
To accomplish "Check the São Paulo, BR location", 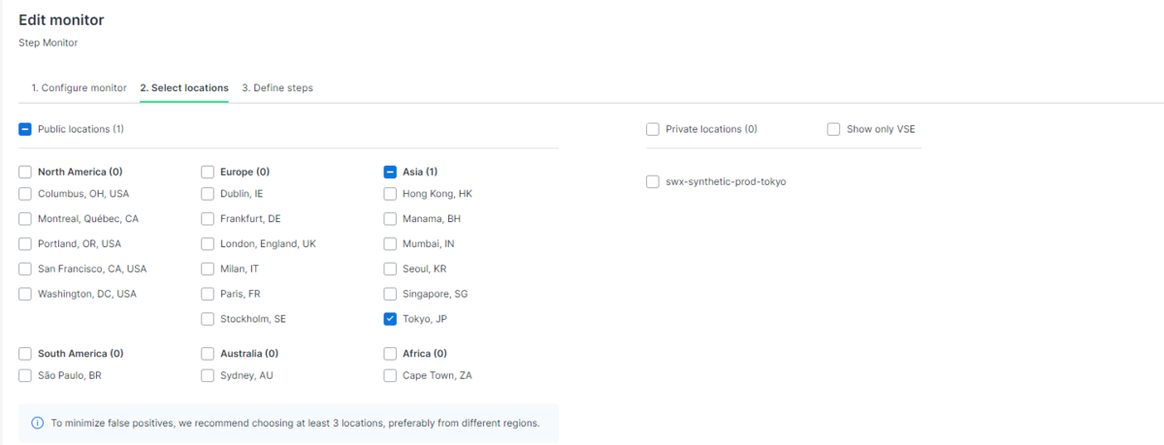I will point(25,375).
